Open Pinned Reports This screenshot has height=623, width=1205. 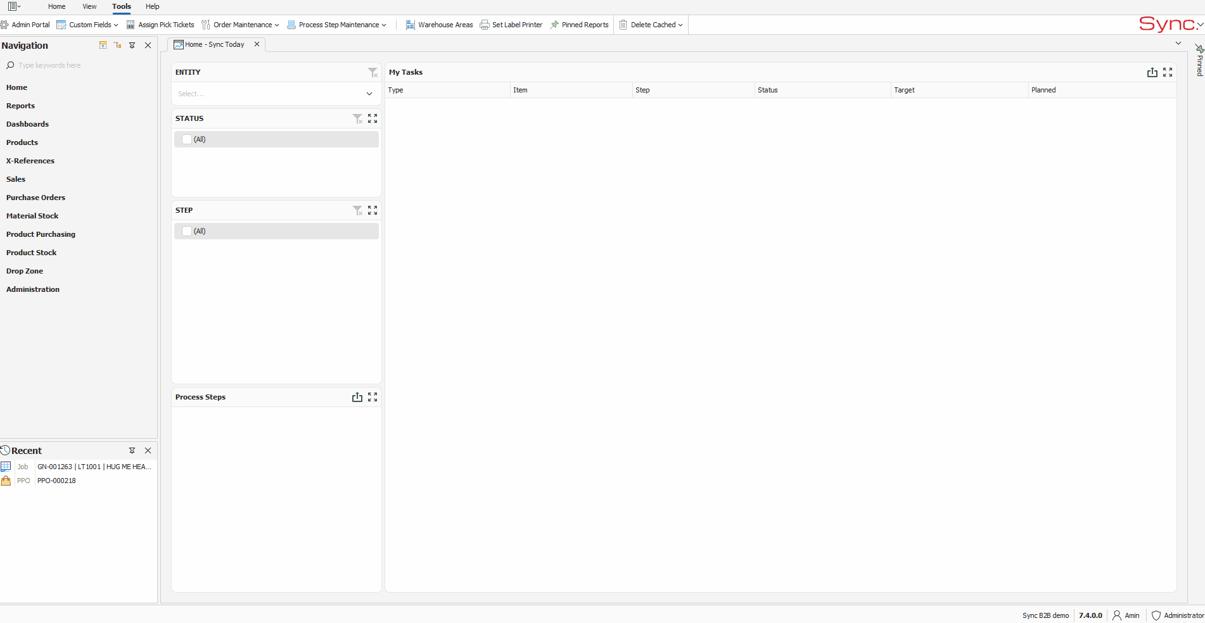(x=579, y=25)
